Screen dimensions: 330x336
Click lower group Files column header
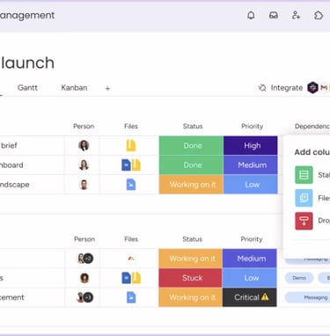pos(131,239)
